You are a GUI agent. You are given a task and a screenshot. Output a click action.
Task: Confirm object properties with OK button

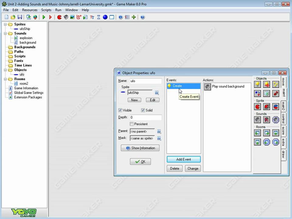(141, 162)
